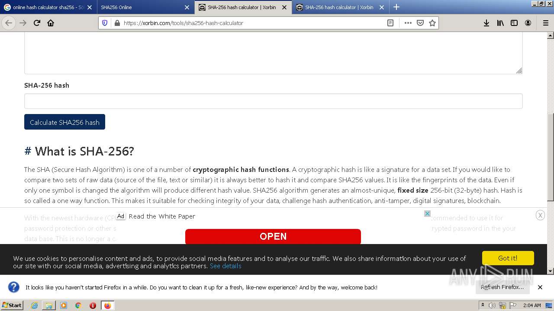The height and width of the screenshot is (311, 554).
Task: Toggle reader view icon
Action: point(390,23)
